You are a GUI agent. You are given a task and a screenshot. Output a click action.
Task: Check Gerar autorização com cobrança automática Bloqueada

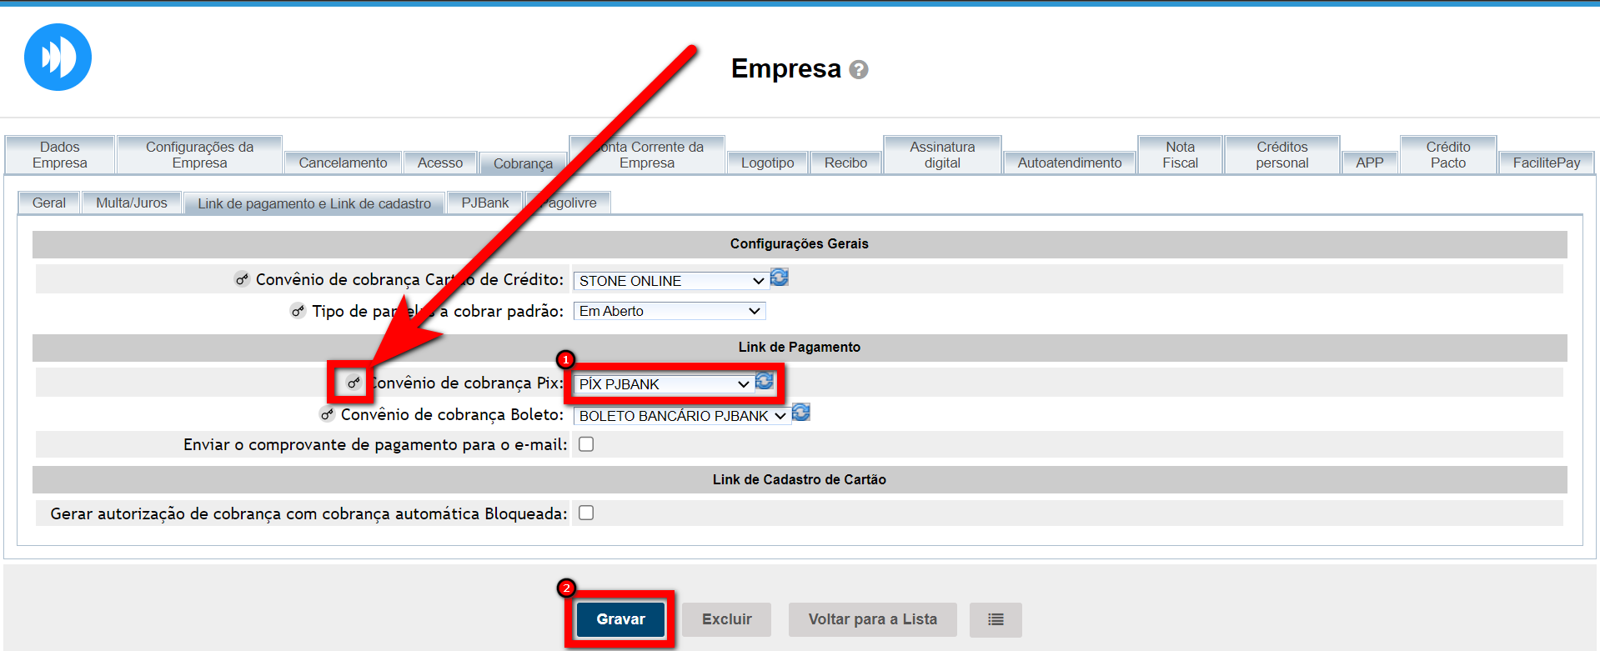(586, 513)
